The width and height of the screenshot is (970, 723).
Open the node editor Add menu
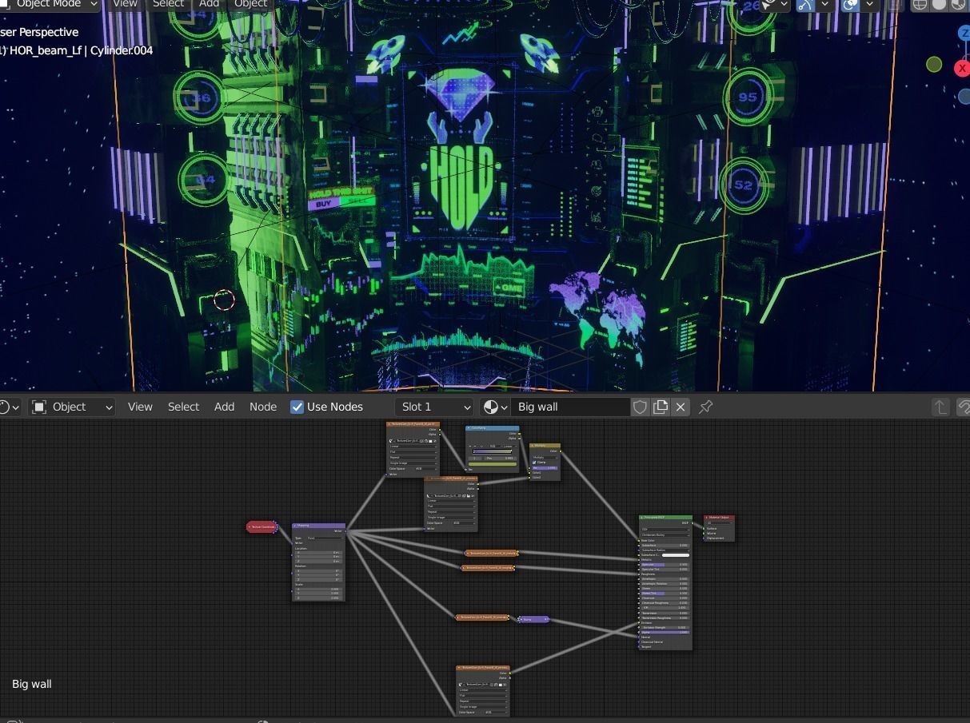point(224,407)
